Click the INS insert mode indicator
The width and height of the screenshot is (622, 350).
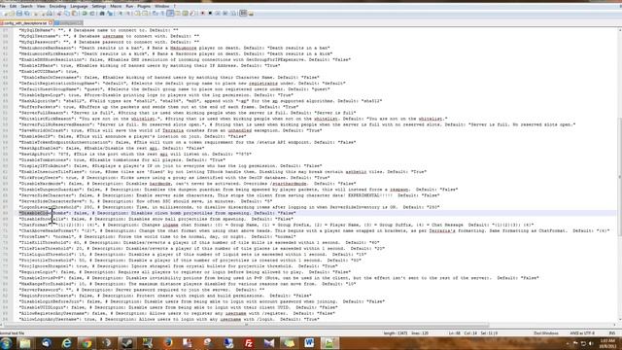click(612, 333)
